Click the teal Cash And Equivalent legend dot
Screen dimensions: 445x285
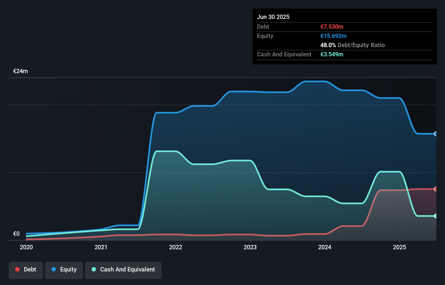click(x=93, y=269)
